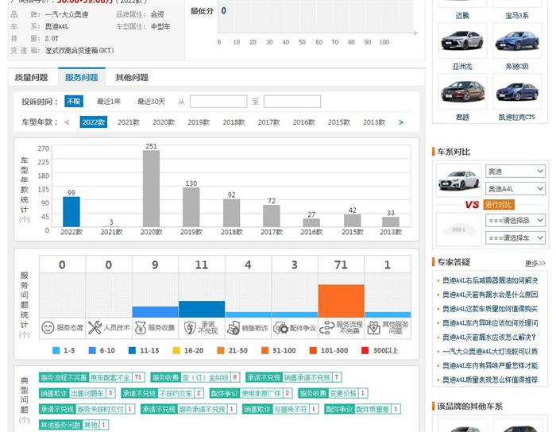The image size is (556, 432).
Task: Select the 2021款 model year
Action: (x=129, y=122)
